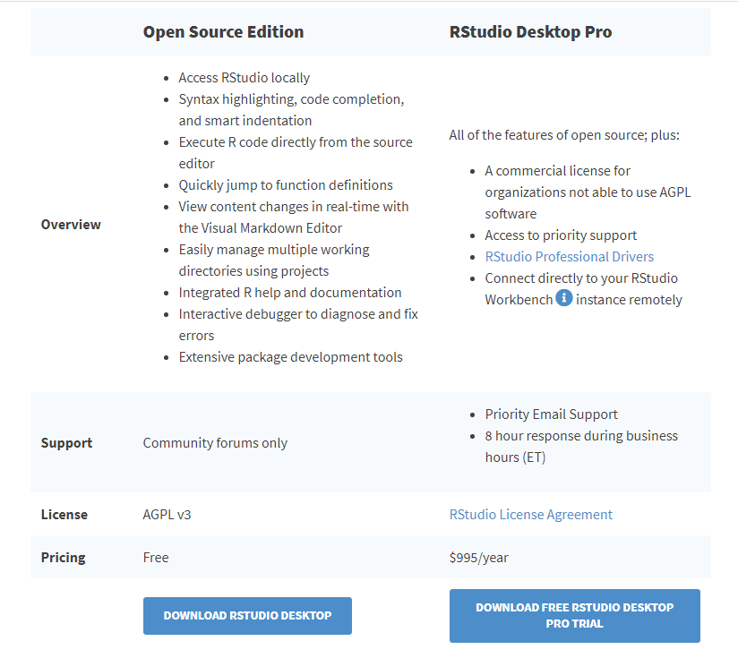Viewport: 738px width, 658px height.
Task: Click Community forums only text
Action: 215,443
